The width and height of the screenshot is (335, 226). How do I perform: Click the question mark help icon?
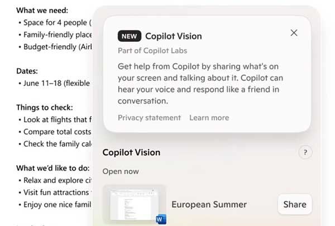tap(305, 152)
